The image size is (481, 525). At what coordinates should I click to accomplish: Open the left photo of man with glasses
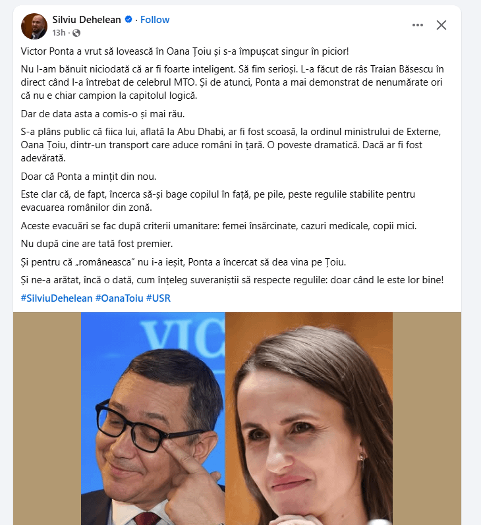click(153, 418)
